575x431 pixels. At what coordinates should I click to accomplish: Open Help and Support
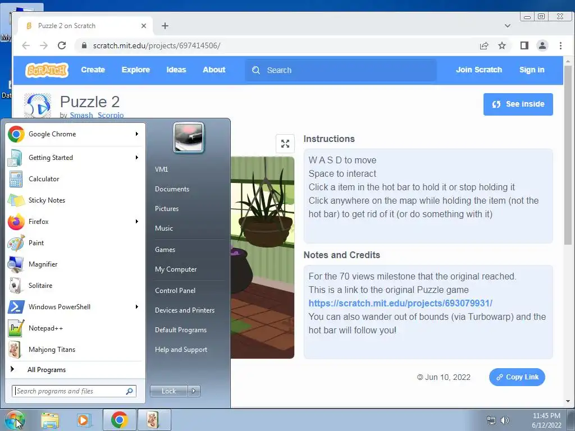coord(181,350)
